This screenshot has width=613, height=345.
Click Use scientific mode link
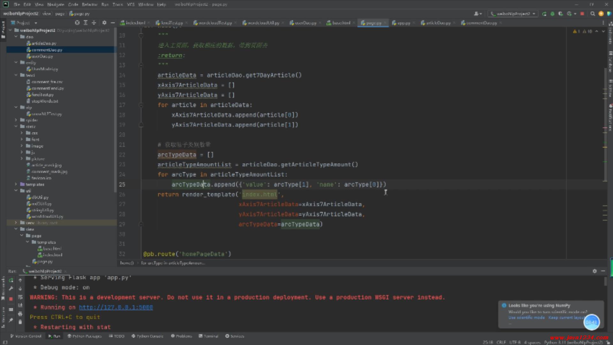tap(526, 318)
